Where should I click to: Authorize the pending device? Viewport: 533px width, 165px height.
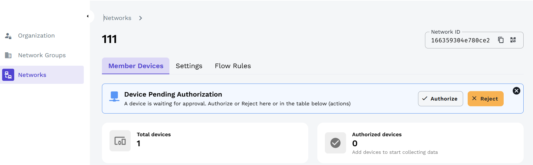(440, 99)
